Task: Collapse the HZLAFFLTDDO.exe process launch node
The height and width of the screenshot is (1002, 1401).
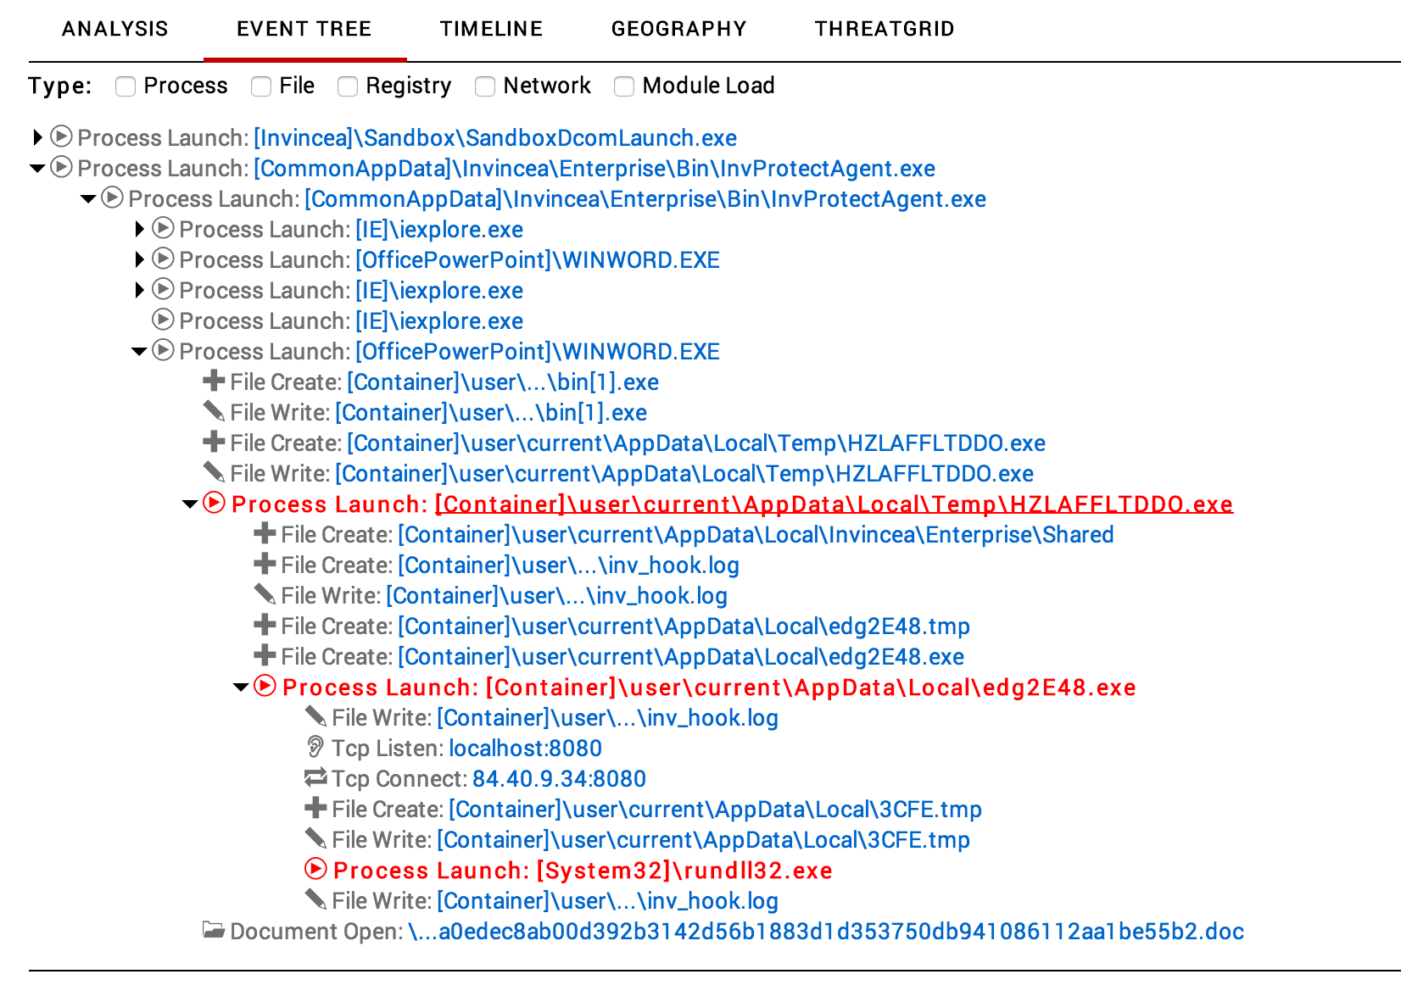Action: [190, 504]
